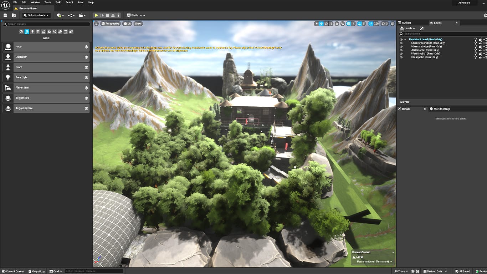This screenshot has width=487, height=274.
Task: Toggle visibility of AdventureCampsite level
Action: [x=401, y=43]
